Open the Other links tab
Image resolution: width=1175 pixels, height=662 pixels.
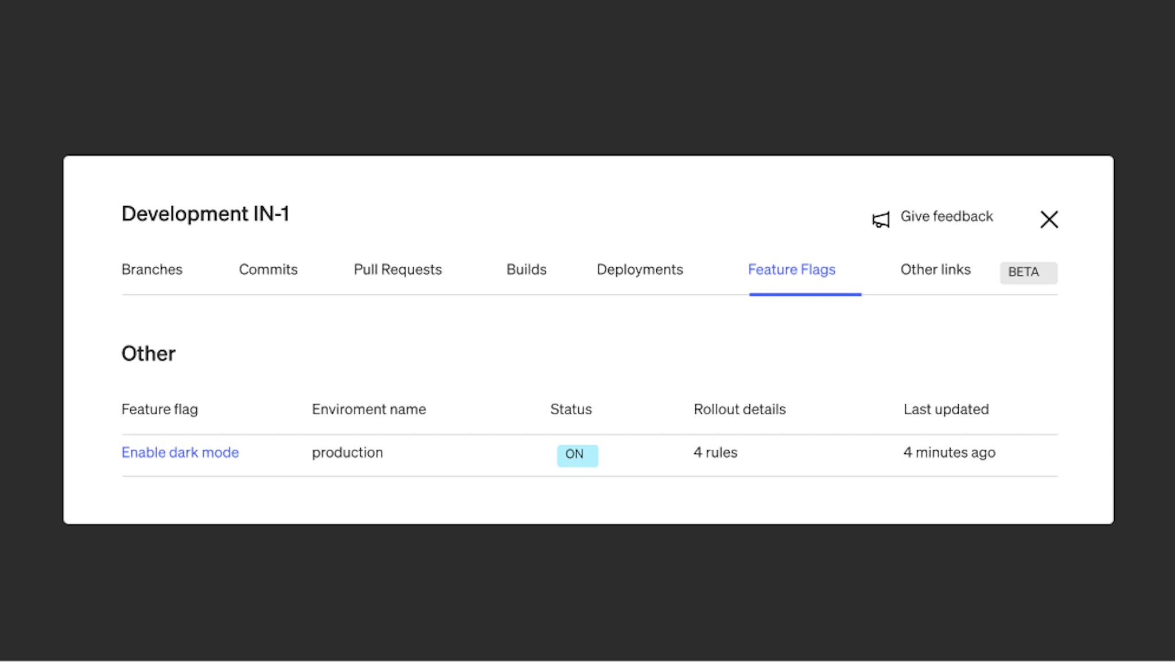point(935,270)
